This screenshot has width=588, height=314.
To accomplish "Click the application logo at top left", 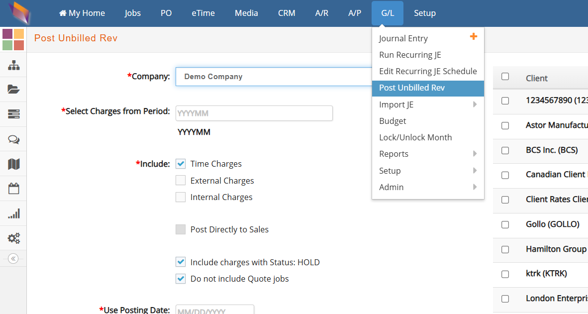I will coord(19,13).
